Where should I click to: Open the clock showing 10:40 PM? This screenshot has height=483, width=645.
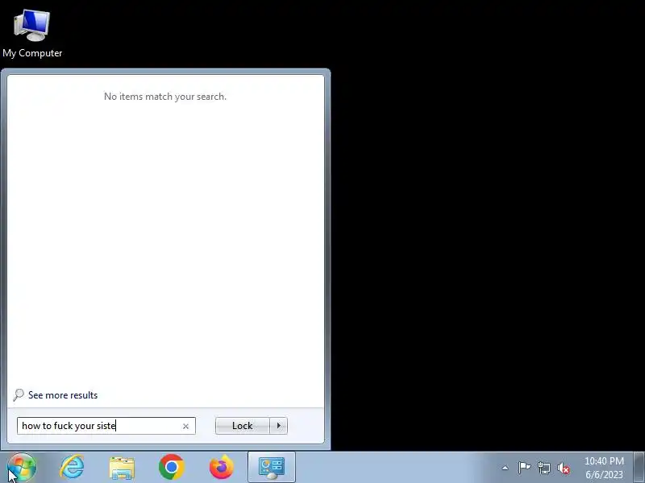point(604,468)
